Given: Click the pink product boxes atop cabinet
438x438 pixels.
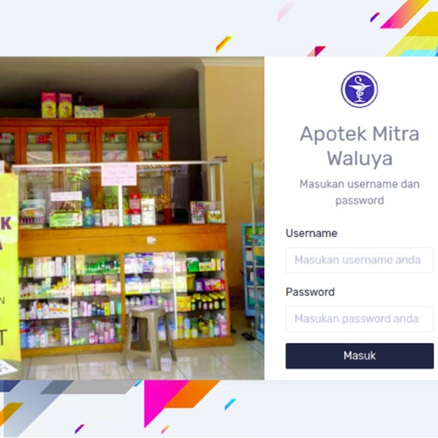Looking at the screenshot, I should [56, 104].
